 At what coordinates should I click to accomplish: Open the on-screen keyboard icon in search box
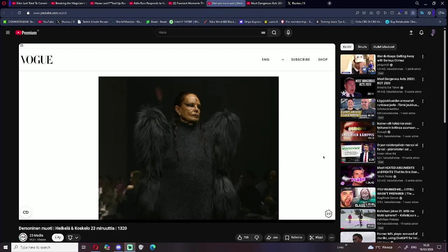click(263, 33)
